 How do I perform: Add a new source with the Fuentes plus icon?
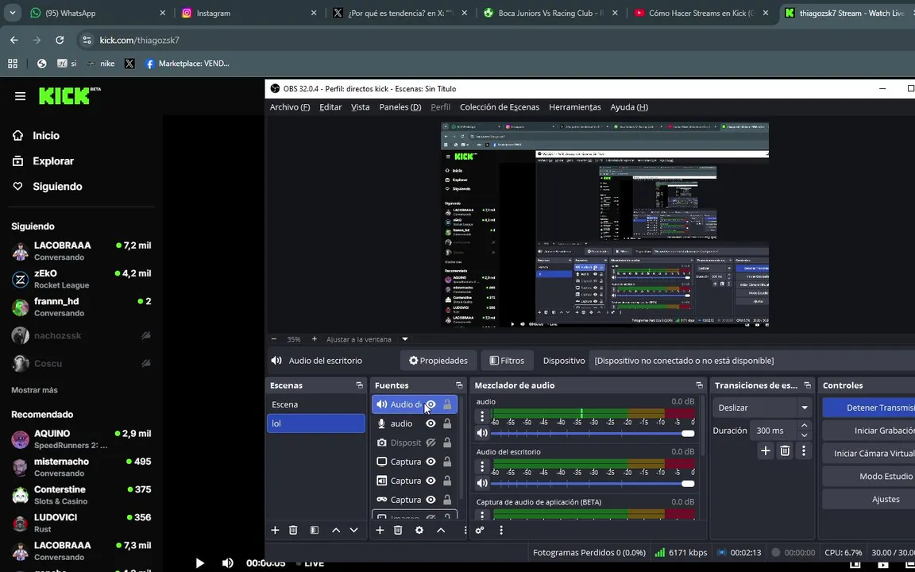click(380, 530)
